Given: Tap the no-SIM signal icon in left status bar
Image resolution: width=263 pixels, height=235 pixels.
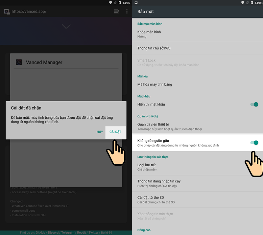Looking at the screenshot, I should point(115,3).
